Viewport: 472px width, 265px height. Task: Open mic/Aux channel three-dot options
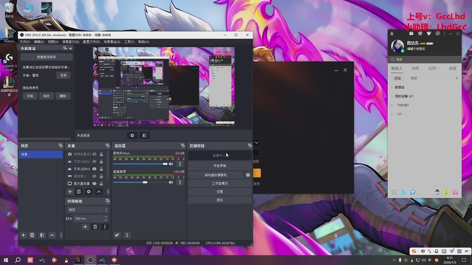point(180,164)
